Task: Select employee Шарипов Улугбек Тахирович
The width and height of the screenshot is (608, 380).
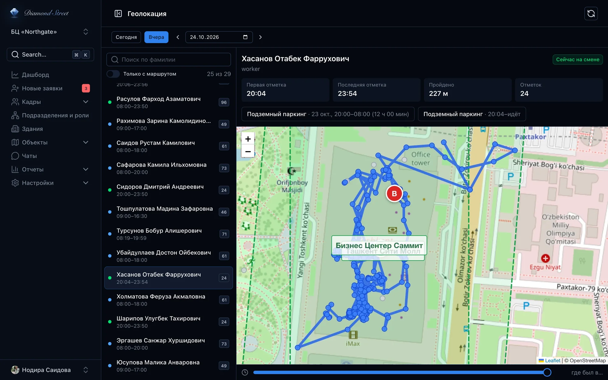Action: tap(169, 322)
